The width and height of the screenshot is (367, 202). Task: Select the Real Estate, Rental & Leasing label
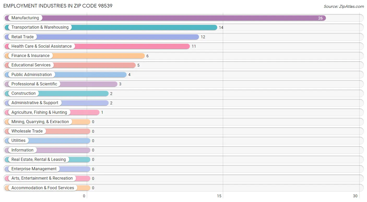[x=39, y=160]
